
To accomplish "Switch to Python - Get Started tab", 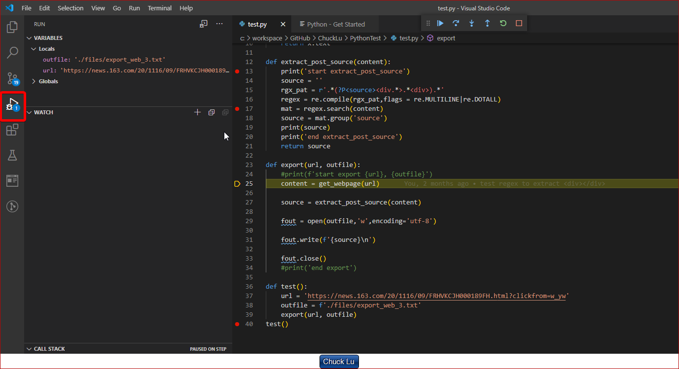I will 336,24.
